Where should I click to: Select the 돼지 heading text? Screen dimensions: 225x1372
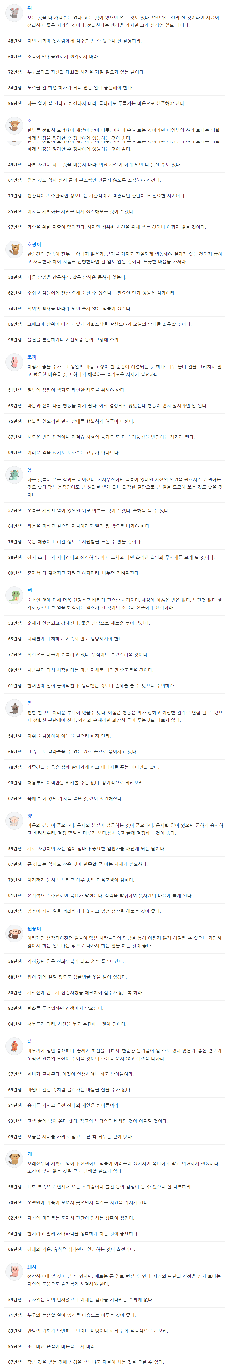coord(32,1267)
